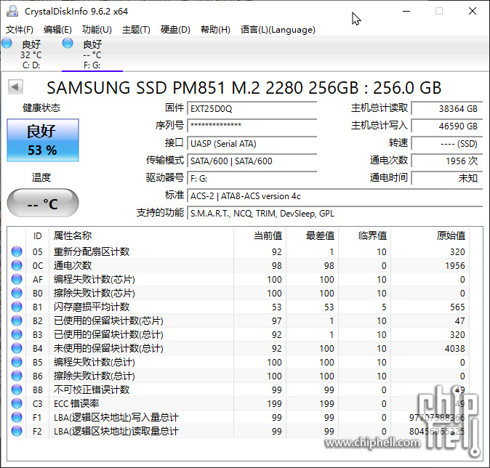The height and width of the screenshot is (468, 490).
Task: Click status orb for attribute B1
Action: tap(17, 307)
